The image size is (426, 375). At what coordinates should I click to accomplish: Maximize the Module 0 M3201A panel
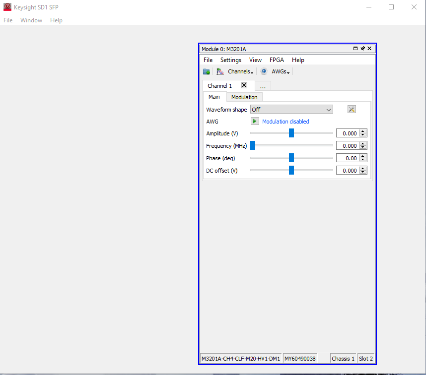point(355,49)
